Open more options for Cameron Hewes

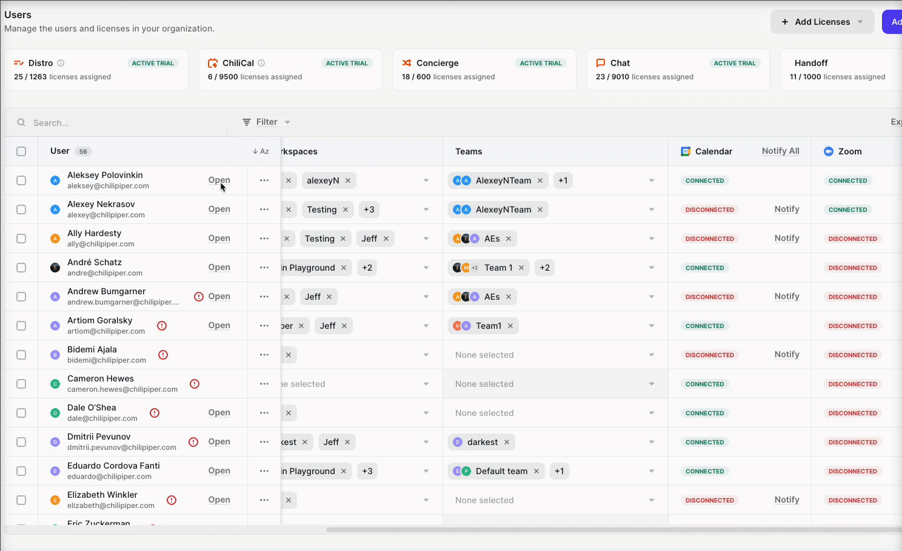pos(264,384)
